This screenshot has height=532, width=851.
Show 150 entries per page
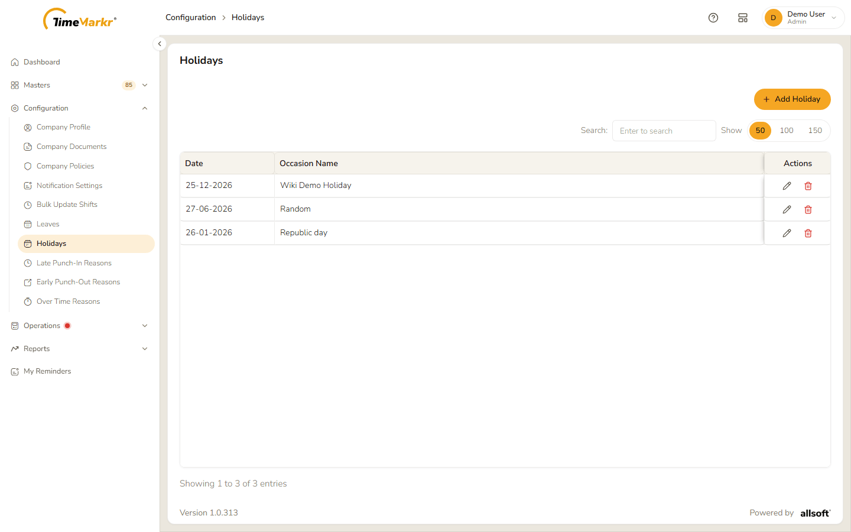(x=815, y=131)
